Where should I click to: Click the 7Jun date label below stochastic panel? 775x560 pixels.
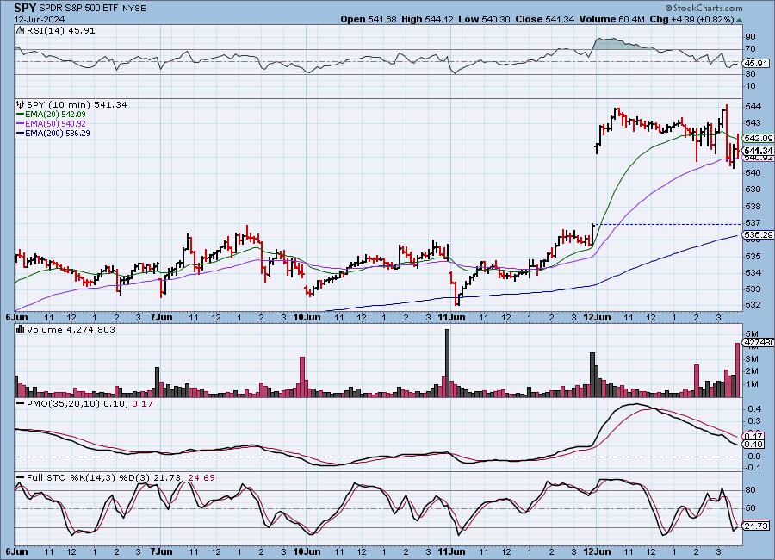[161, 551]
